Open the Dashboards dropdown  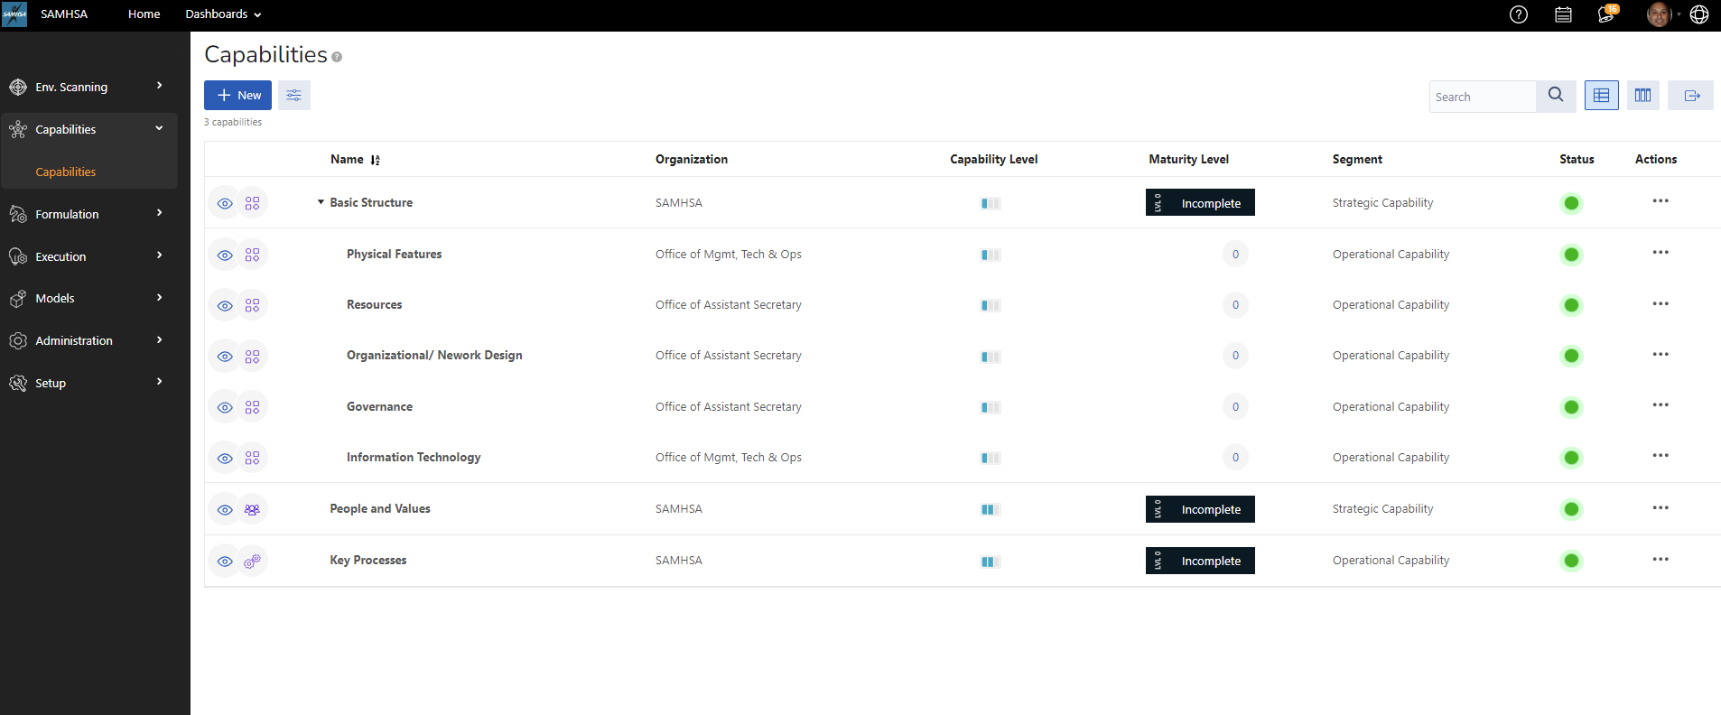tap(223, 14)
